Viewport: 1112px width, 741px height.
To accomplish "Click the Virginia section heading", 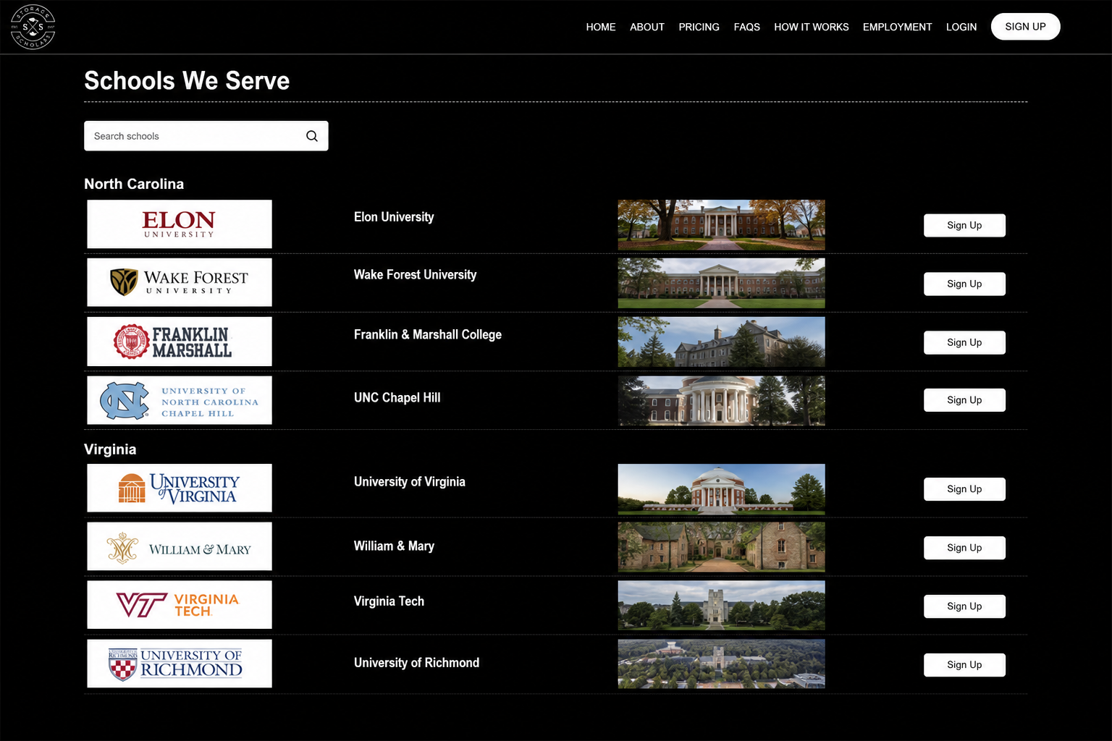I will [110, 449].
